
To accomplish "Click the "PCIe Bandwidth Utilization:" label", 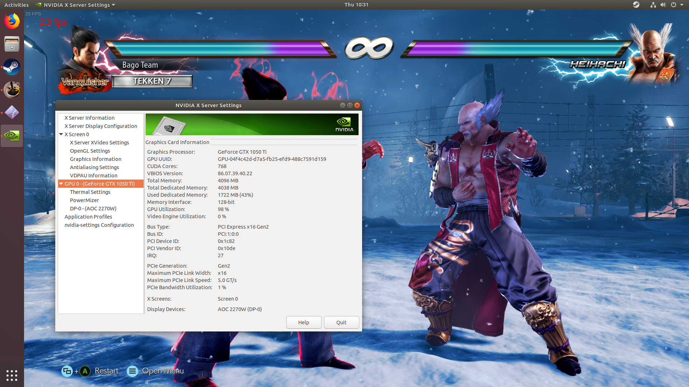I will (x=180, y=287).
